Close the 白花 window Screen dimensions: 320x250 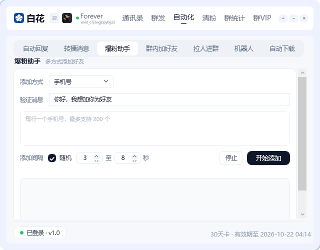(x=304, y=18)
